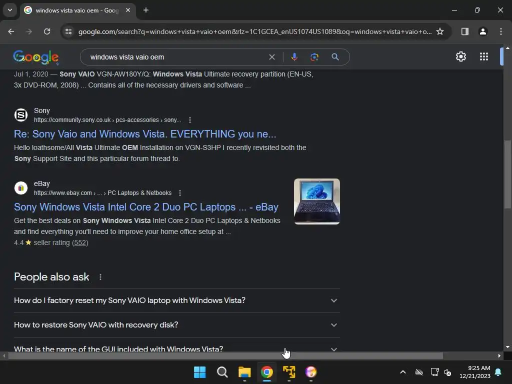Open Sony Windows Vista Intel Core eBay link
Viewport: 512px width, 384px height.
pyautogui.click(x=146, y=207)
